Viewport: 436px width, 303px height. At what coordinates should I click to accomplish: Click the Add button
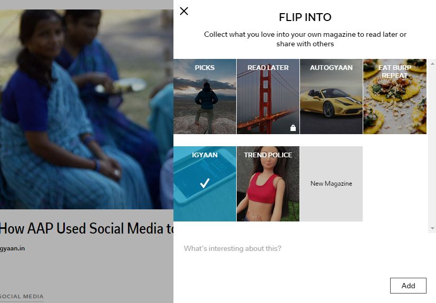pos(408,286)
